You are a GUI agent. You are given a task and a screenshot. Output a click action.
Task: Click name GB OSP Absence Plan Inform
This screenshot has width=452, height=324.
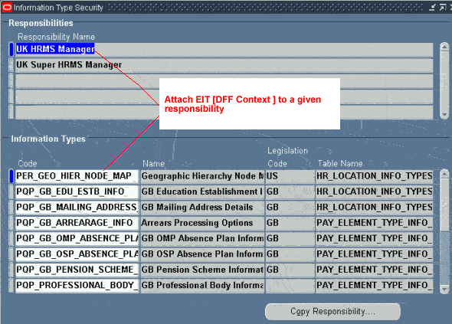[202, 254]
